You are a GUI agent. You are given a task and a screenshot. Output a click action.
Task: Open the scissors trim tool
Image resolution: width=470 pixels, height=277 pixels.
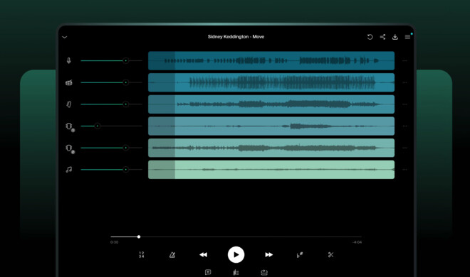click(330, 254)
